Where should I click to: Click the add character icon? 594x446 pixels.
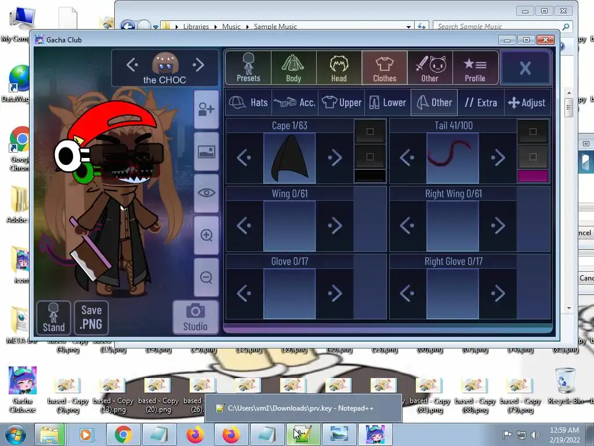pos(207,109)
